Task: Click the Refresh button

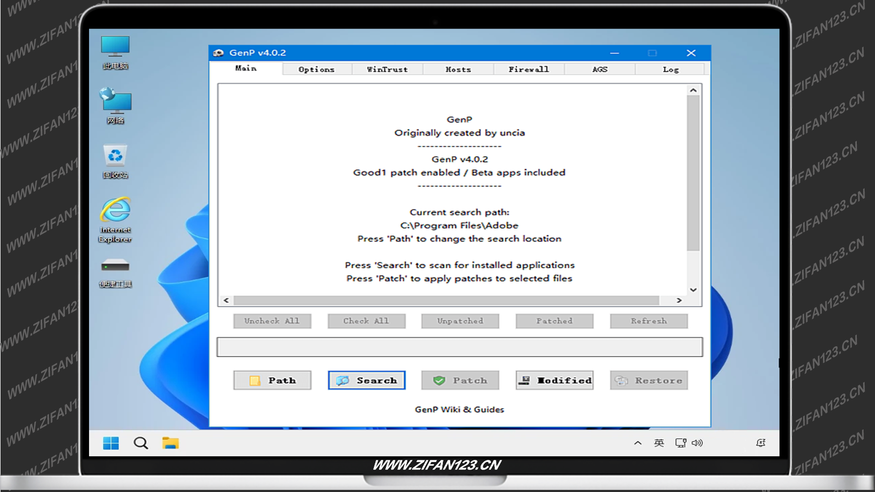Action: pos(649,321)
